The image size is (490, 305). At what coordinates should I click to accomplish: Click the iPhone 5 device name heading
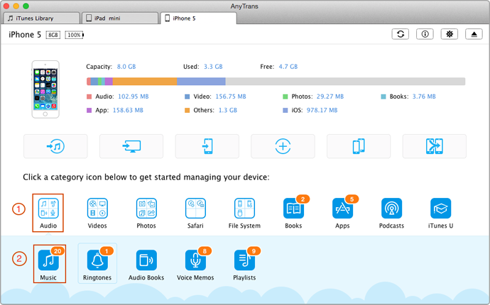coord(25,35)
